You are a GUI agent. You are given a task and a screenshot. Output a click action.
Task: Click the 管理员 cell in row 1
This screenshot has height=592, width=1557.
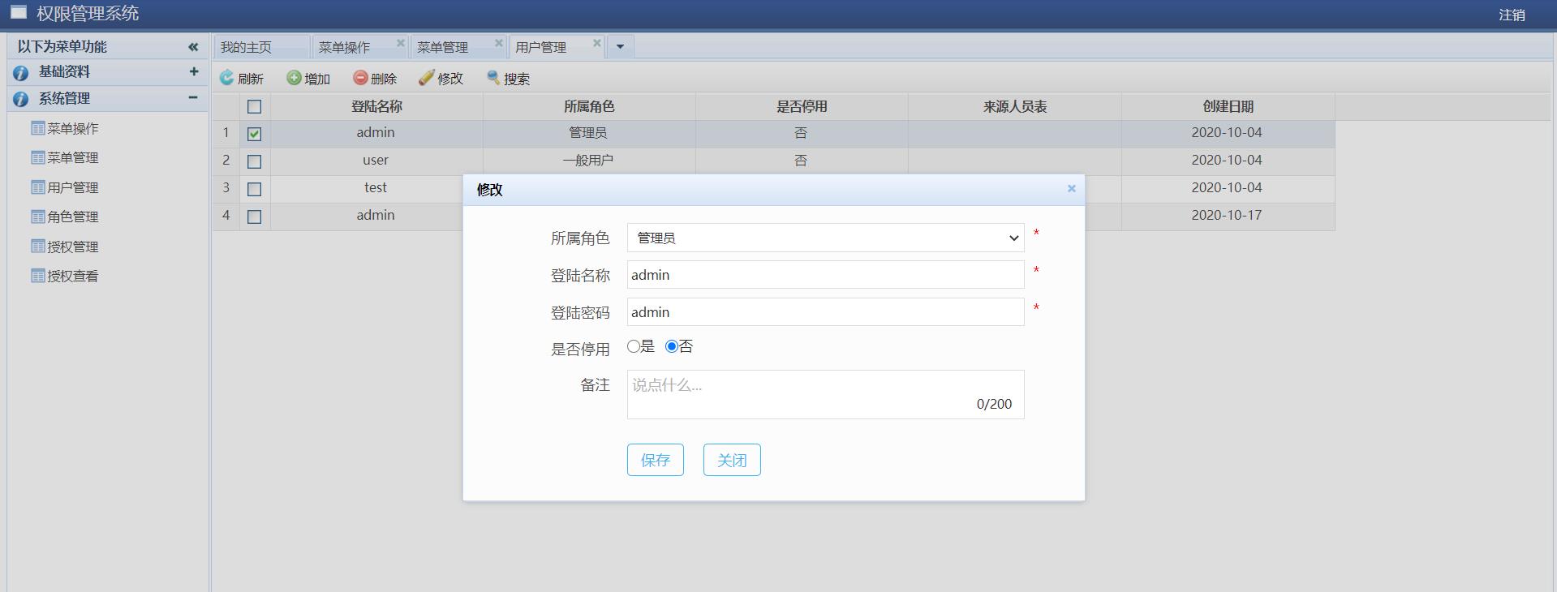click(588, 133)
